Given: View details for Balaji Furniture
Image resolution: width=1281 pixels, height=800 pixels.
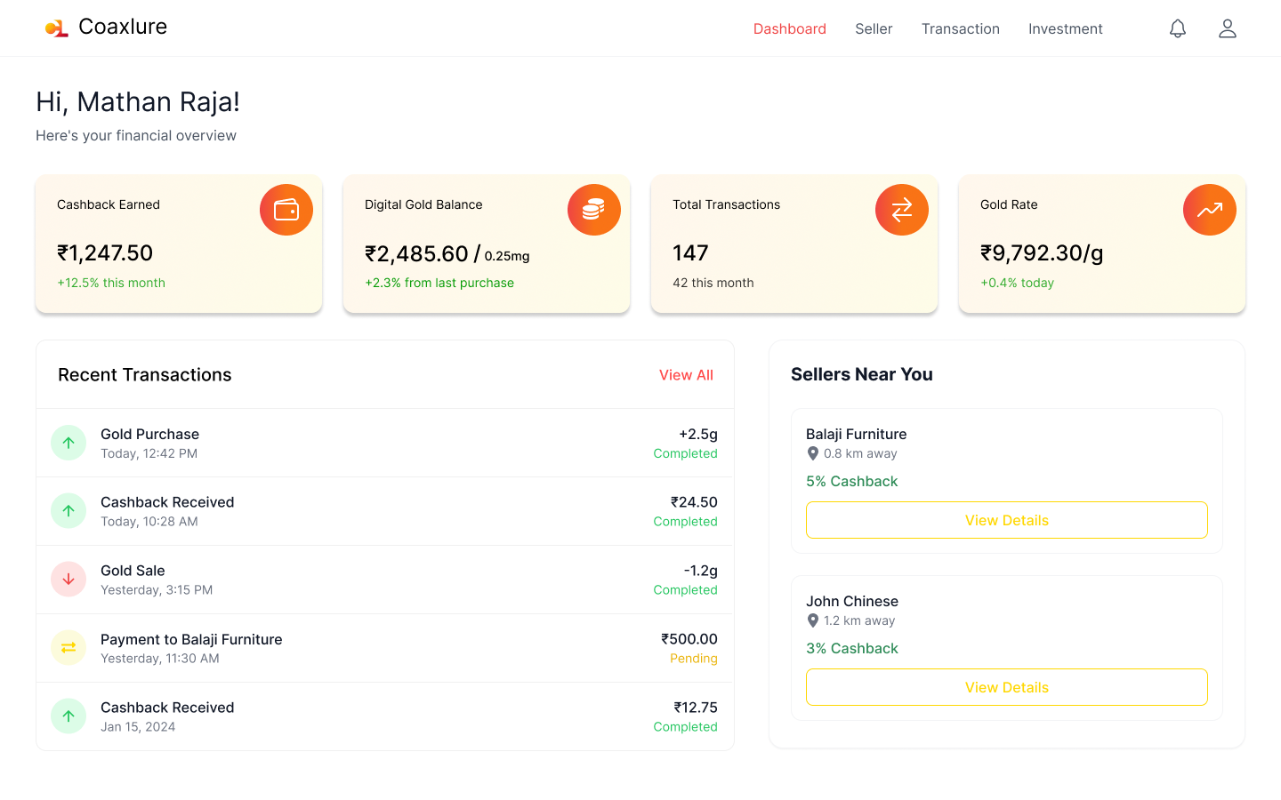Looking at the screenshot, I should point(1006,520).
